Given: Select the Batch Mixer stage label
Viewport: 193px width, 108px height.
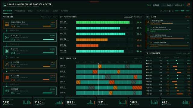Looking at the screenshot, I should point(16,36).
